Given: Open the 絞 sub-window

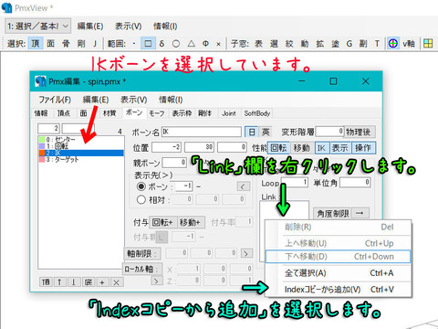Looking at the screenshot, I should tap(289, 44).
